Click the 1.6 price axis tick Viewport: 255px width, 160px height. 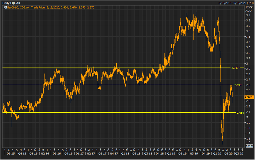[248, 139]
